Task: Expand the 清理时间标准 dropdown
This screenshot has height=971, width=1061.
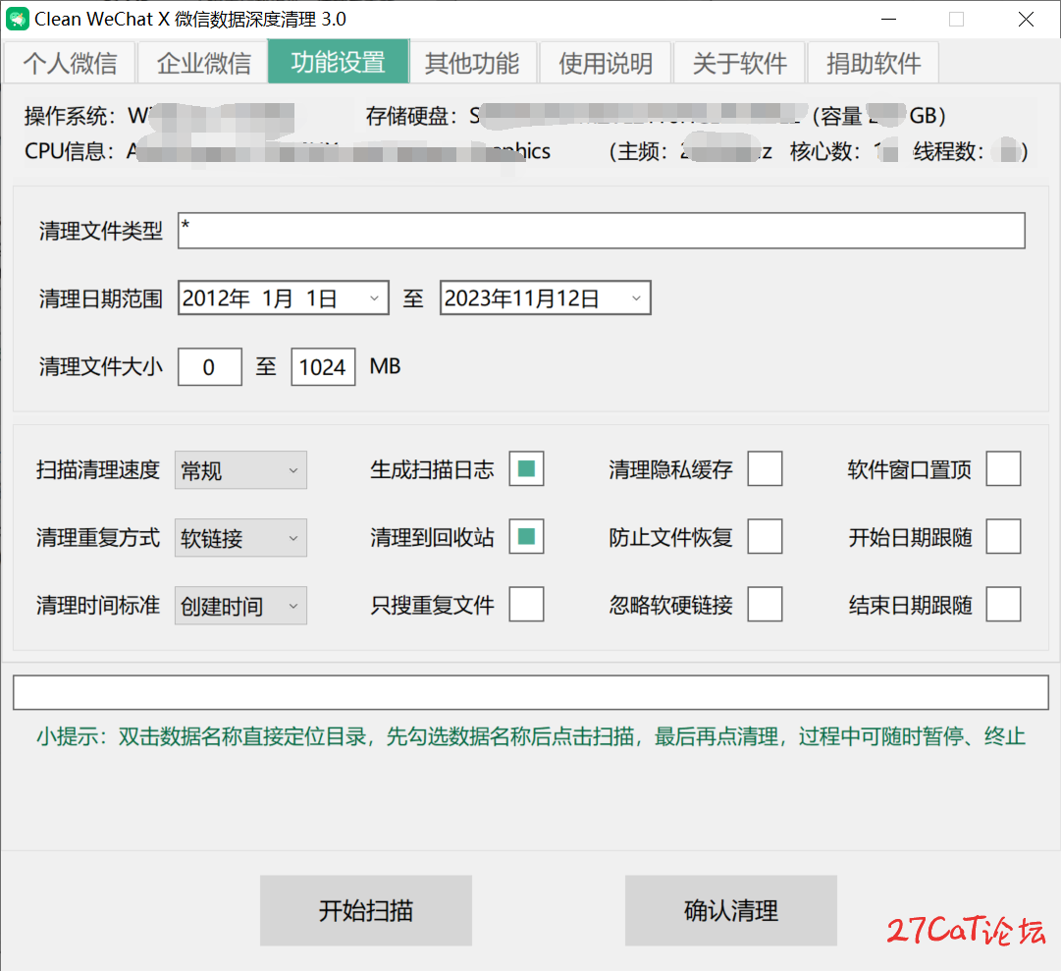Action: tap(240, 606)
